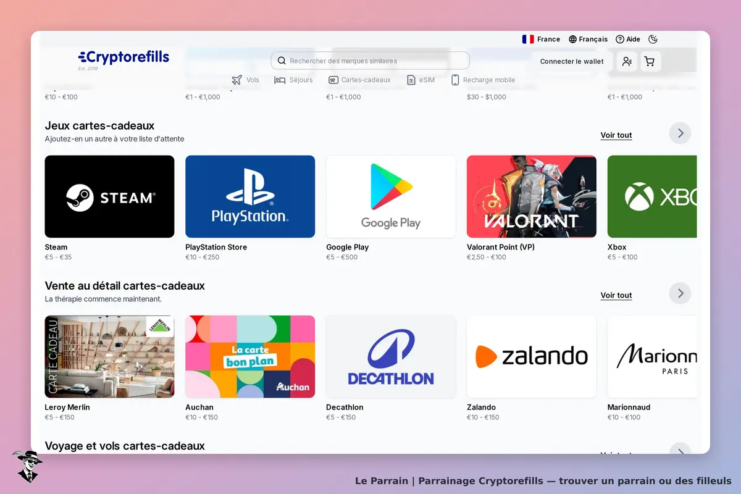Click the France flag icon
Screen dimensions: 741x494
pyautogui.click(x=528, y=39)
